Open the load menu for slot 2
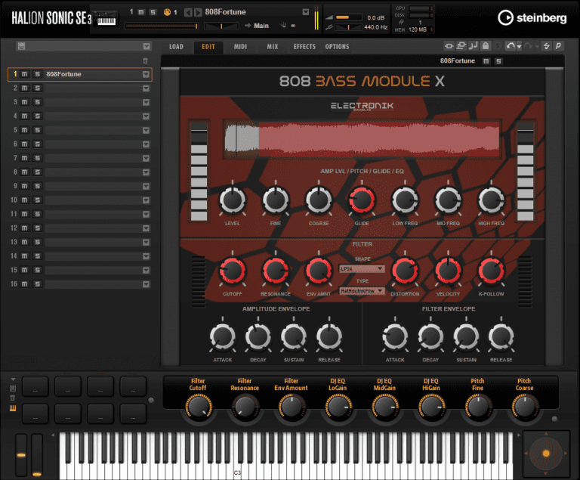 [146, 88]
